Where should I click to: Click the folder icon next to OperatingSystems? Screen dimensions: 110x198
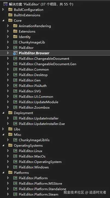pyautogui.click(x=10, y=145)
